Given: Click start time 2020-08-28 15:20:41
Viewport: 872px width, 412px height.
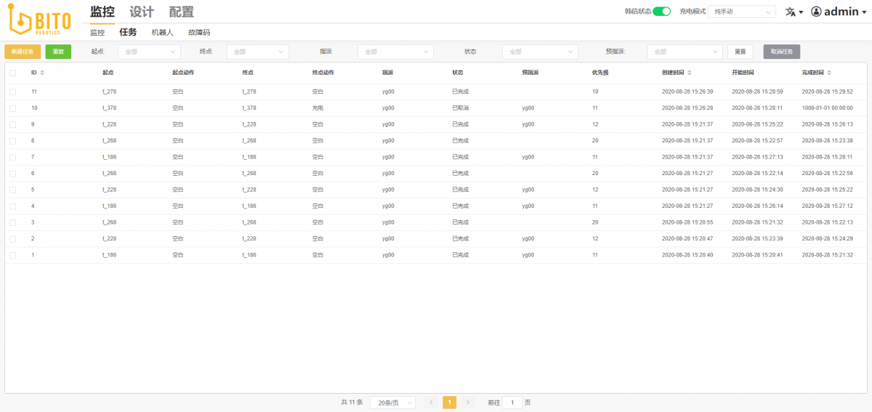Looking at the screenshot, I should (757, 255).
